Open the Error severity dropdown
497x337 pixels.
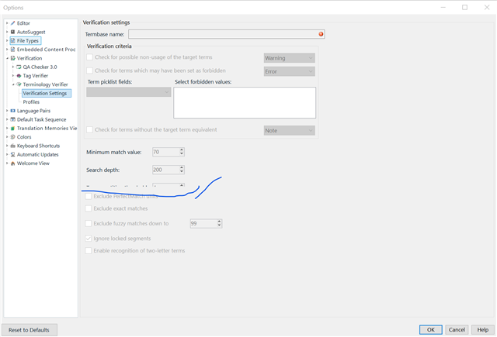289,71
